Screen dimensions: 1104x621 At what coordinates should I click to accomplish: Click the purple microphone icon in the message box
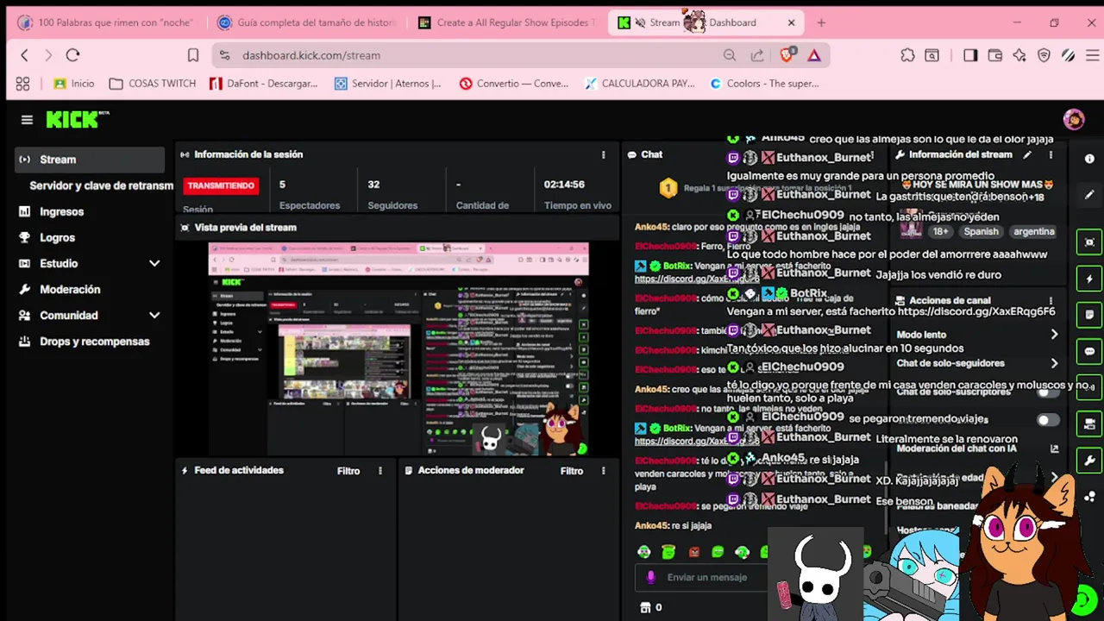point(651,577)
